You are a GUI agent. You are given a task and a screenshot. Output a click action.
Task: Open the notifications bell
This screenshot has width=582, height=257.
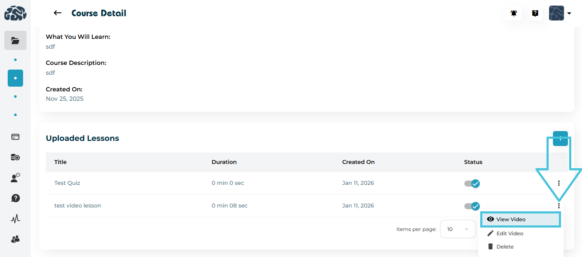514,13
